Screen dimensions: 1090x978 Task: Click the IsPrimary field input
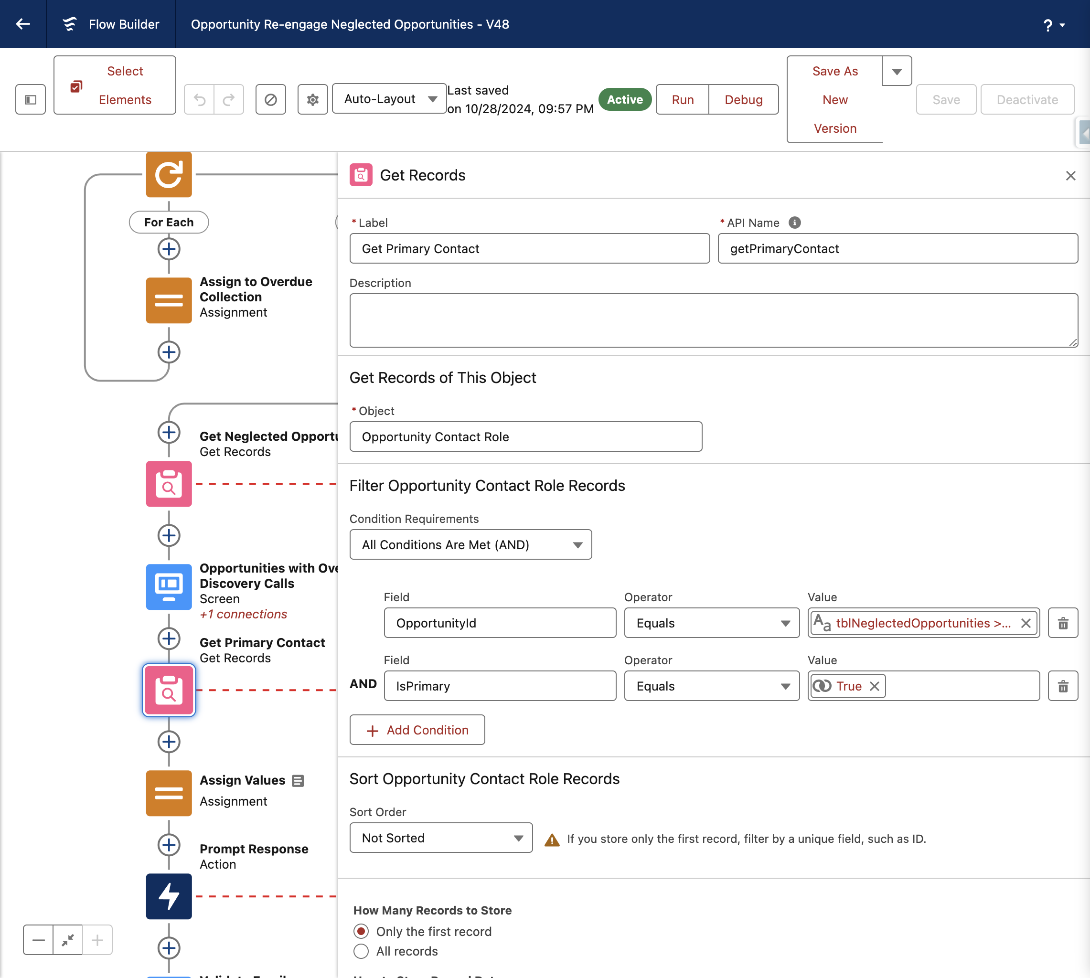pyautogui.click(x=500, y=686)
